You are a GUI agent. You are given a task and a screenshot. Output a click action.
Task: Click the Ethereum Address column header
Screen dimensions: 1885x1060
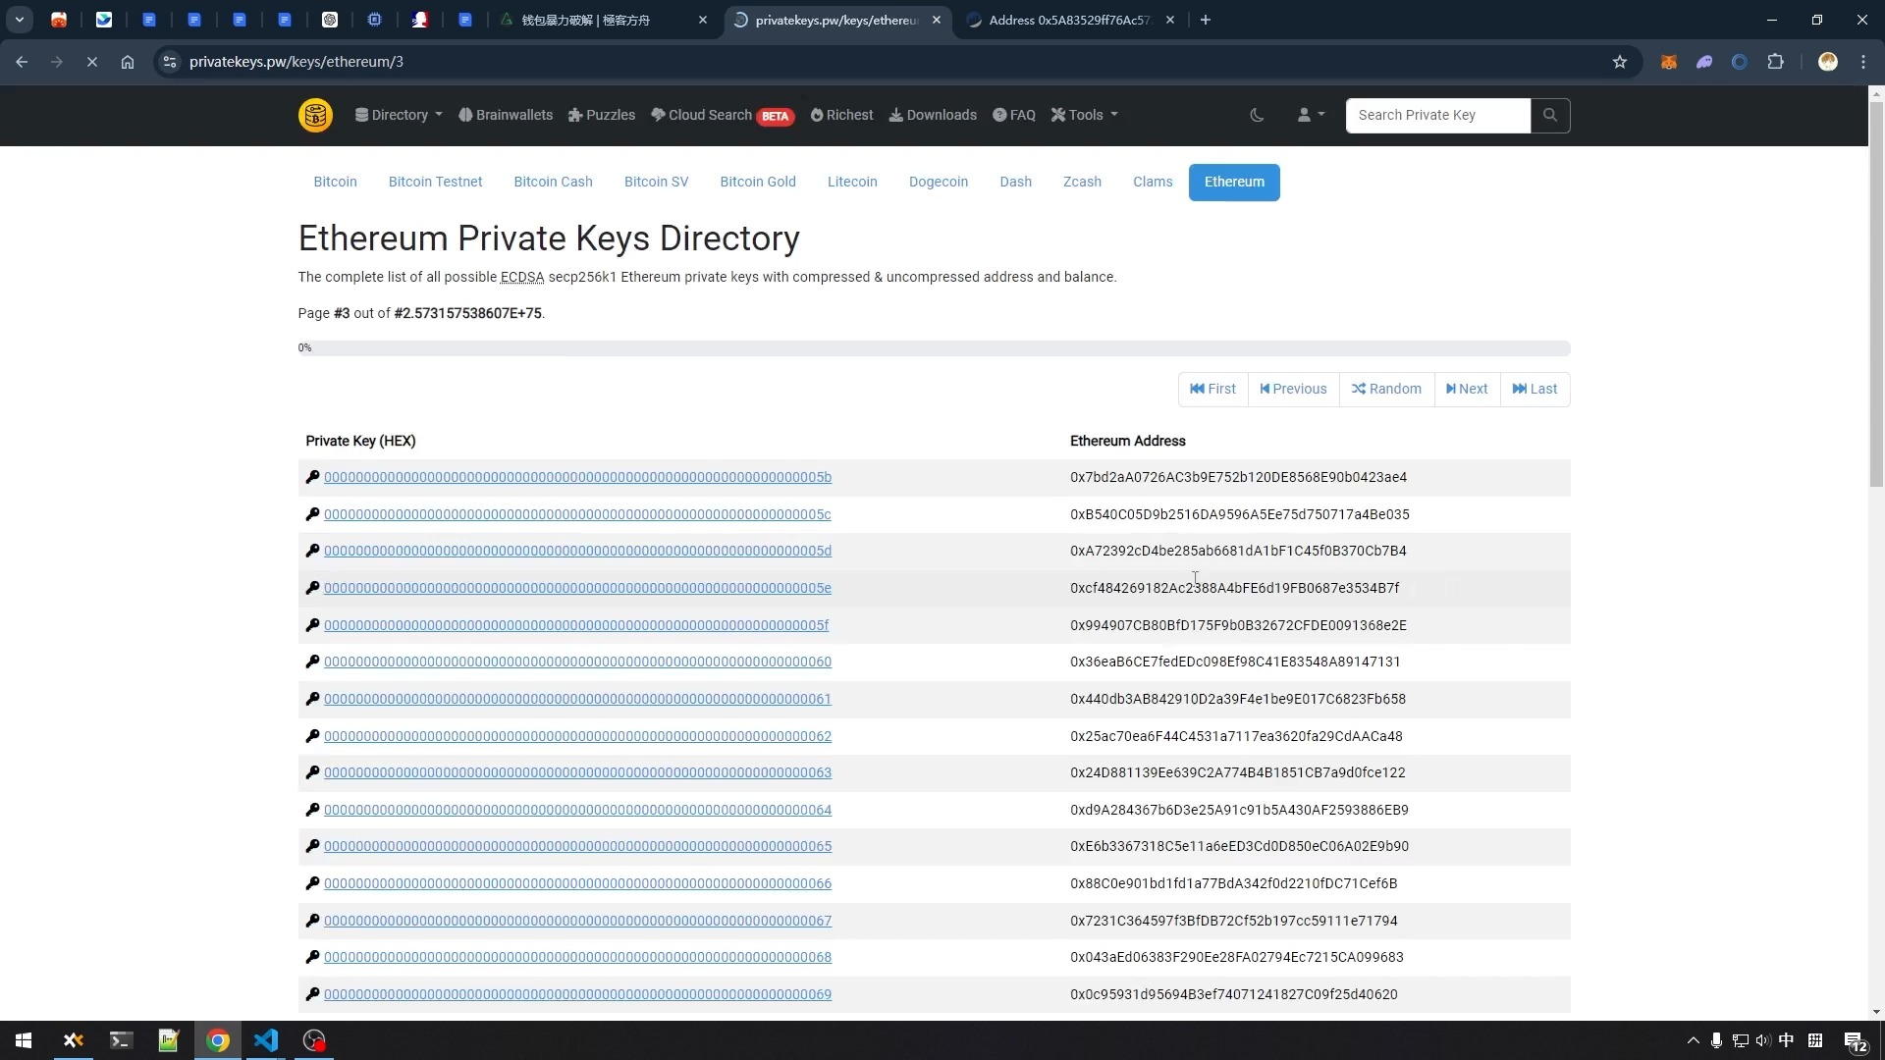click(x=1127, y=442)
